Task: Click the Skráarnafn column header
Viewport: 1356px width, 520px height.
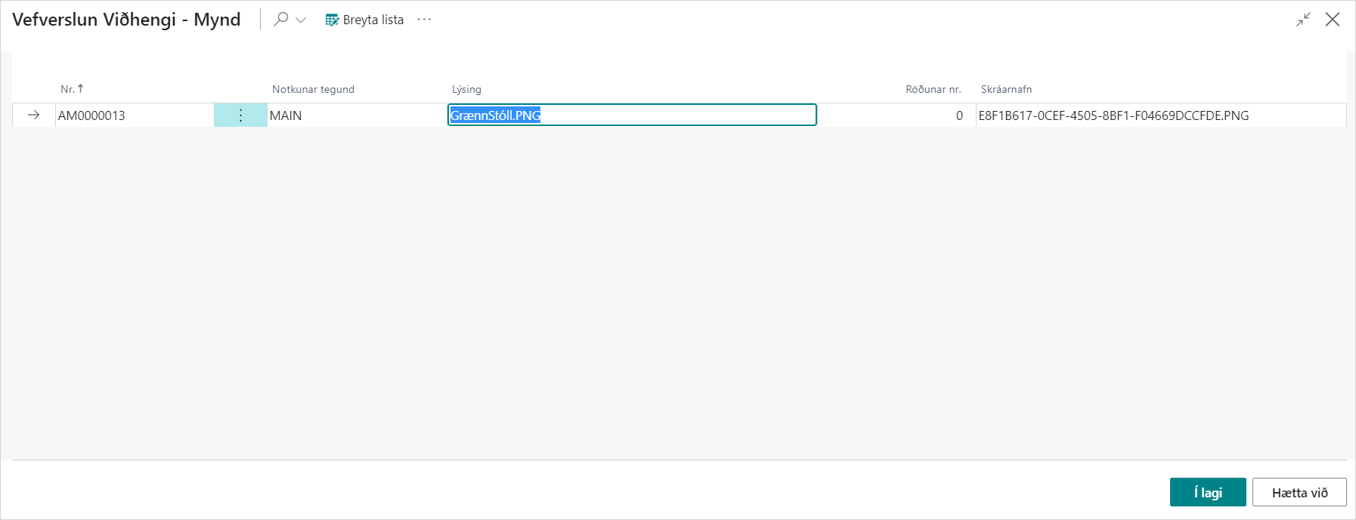Action: click(1006, 89)
